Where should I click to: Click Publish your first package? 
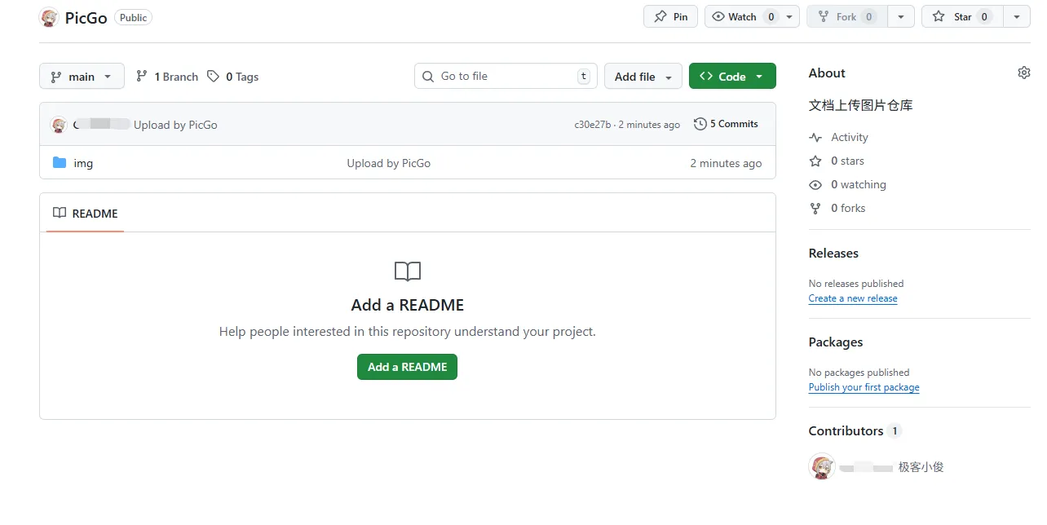pos(864,387)
